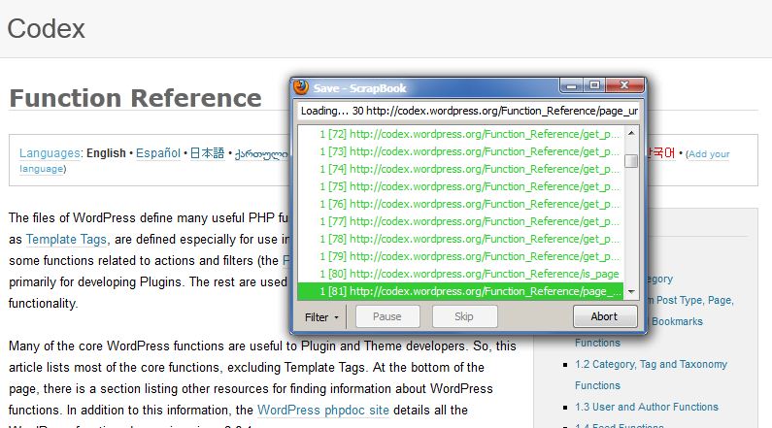772x428 pixels.
Task: Select list entry [77] in capture list
Action: [461, 221]
